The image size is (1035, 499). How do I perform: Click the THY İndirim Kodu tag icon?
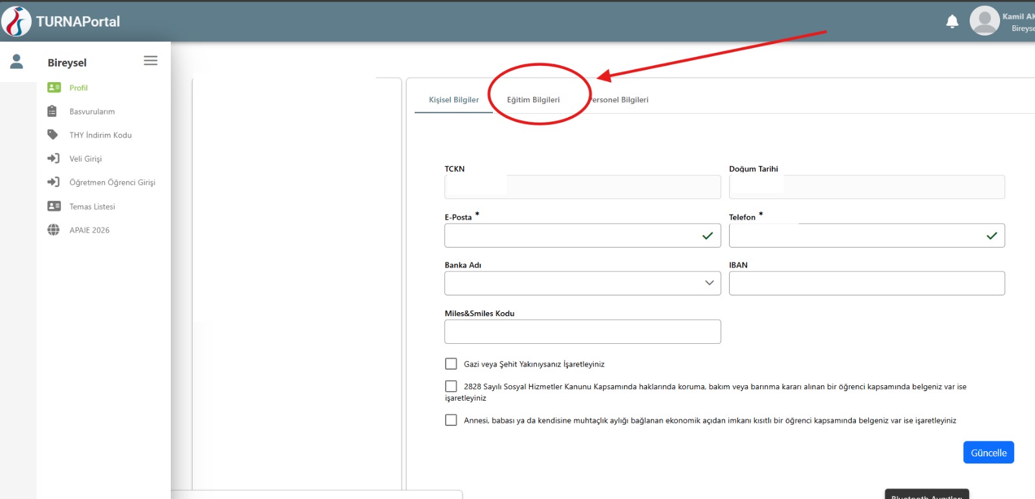53,134
